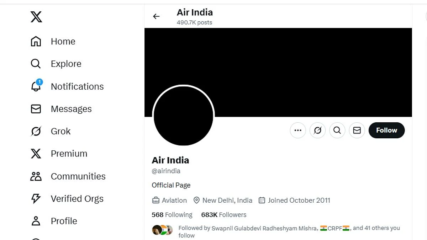
Task: Follow the Air India account
Action: pos(386,130)
